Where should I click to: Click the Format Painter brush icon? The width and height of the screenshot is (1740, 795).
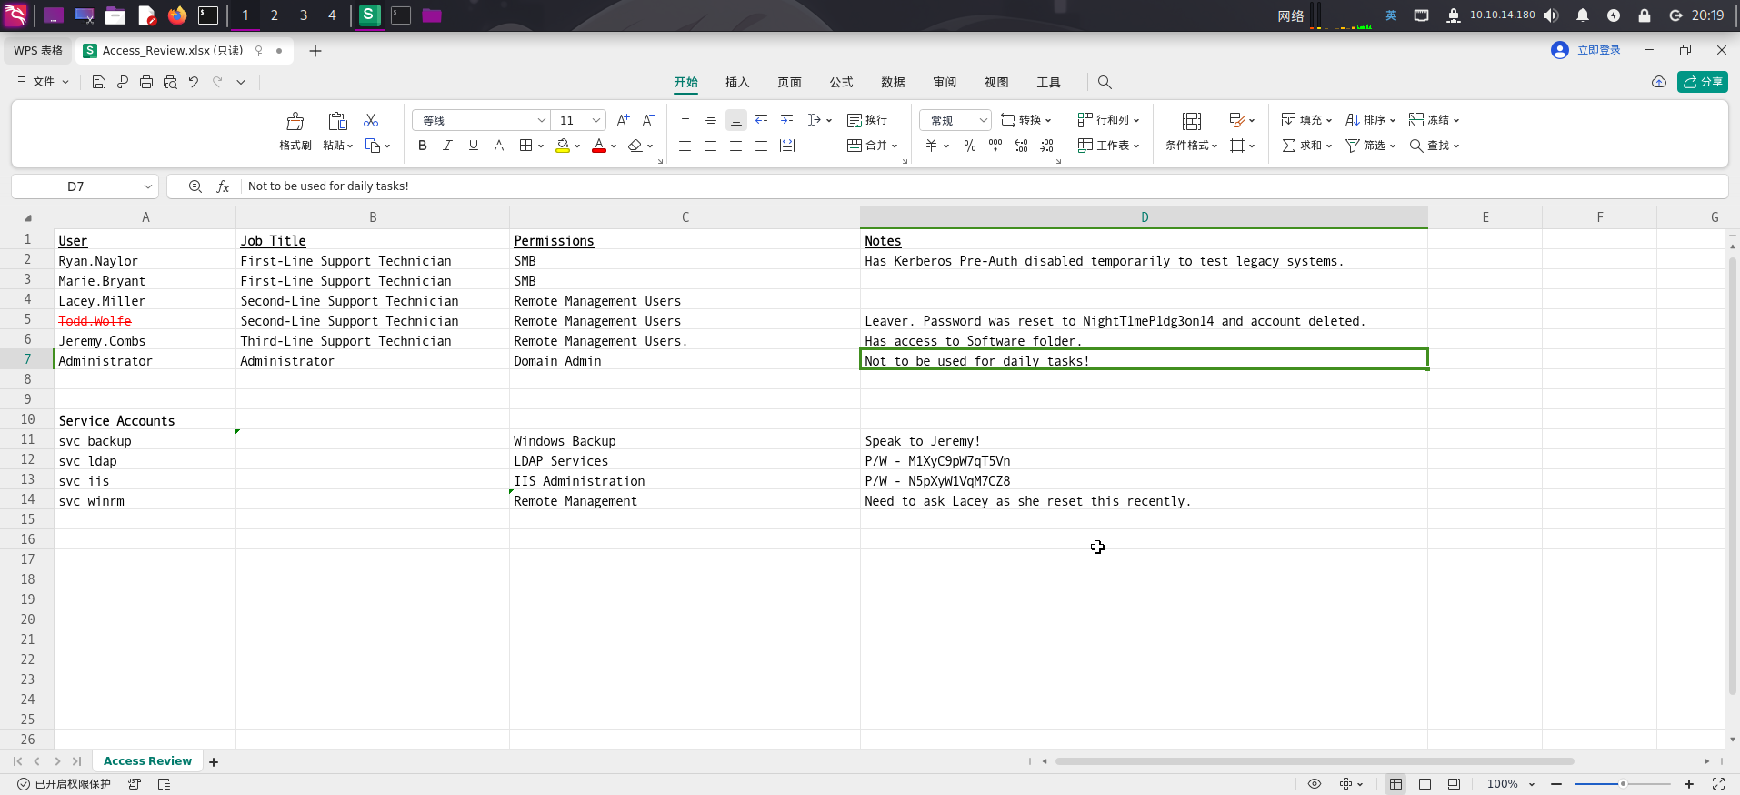(295, 121)
